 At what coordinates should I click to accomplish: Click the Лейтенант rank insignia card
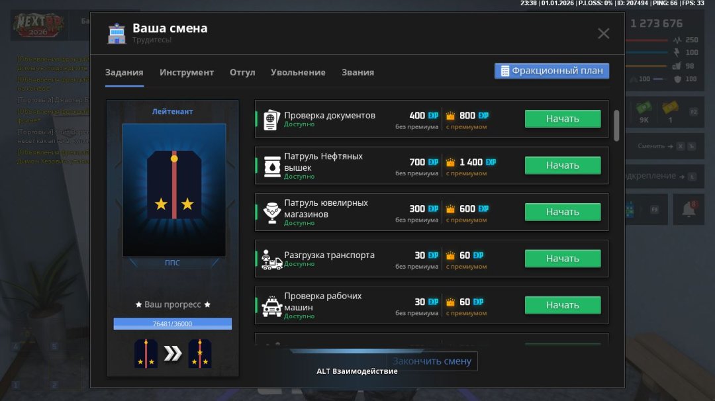pyautogui.click(x=173, y=190)
